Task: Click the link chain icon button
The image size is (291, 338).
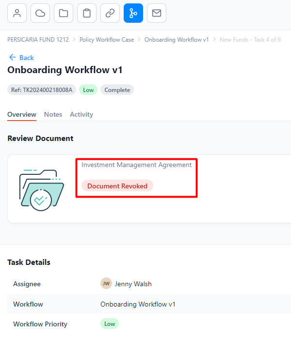Action: (110, 13)
